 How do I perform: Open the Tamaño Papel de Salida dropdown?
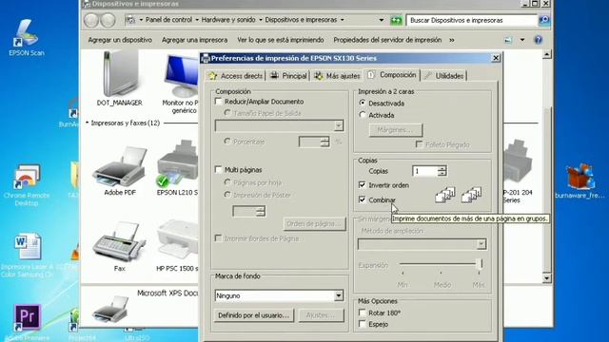click(339, 125)
